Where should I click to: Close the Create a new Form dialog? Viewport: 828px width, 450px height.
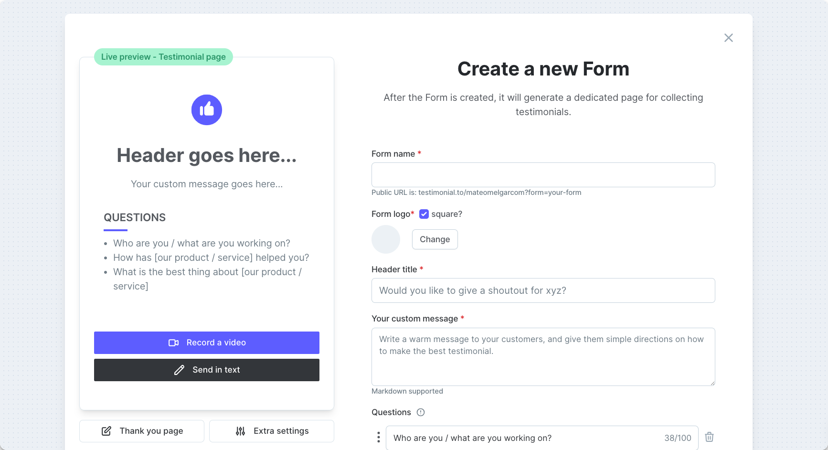coord(728,38)
